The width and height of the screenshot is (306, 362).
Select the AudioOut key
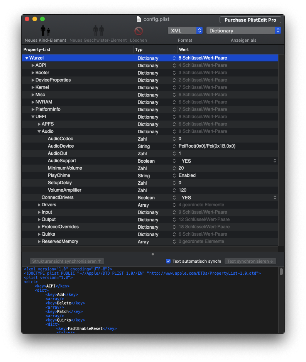57,153
